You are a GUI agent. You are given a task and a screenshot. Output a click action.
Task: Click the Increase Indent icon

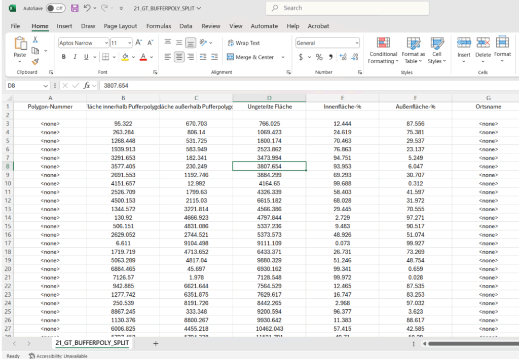(214, 57)
